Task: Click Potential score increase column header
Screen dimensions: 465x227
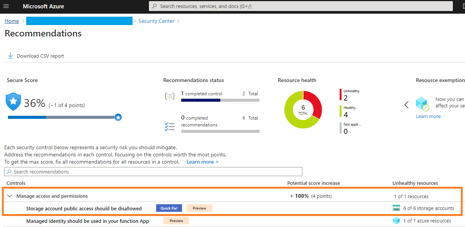Action: pyautogui.click(x=313, y=183)
